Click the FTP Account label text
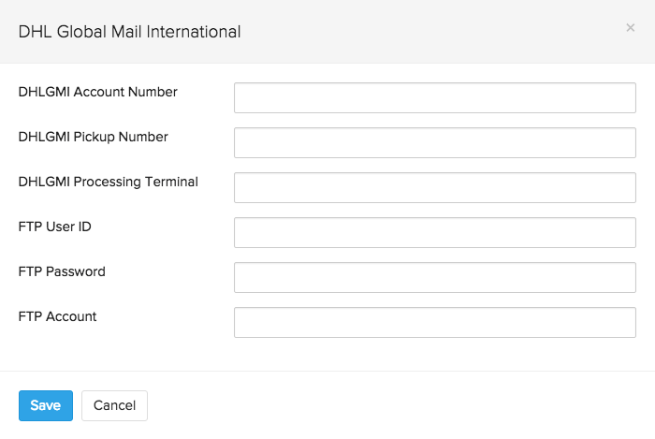The width and height of the screenshot is (655, 439). pos(57,316)
